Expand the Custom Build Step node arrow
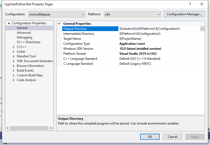 [14, 76]
